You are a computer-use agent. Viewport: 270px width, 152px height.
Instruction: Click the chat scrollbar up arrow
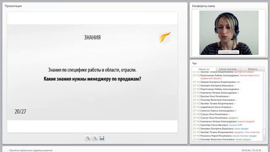(264, 137)
